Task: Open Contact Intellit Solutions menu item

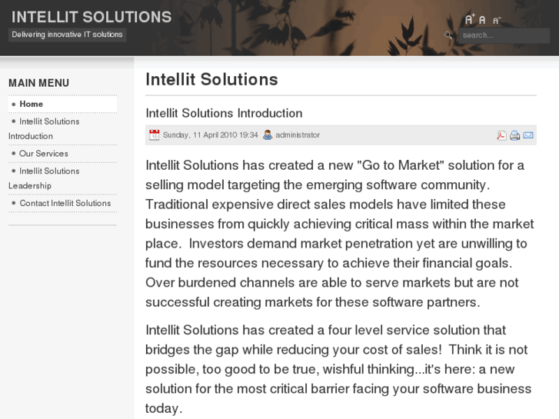Action: 65,204
